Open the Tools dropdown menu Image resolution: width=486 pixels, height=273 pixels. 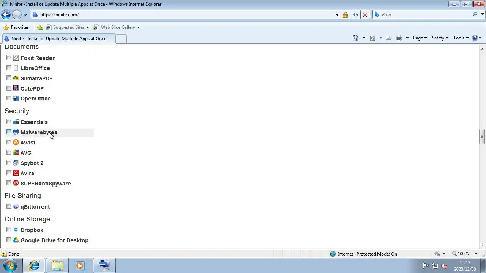[461, 38]
